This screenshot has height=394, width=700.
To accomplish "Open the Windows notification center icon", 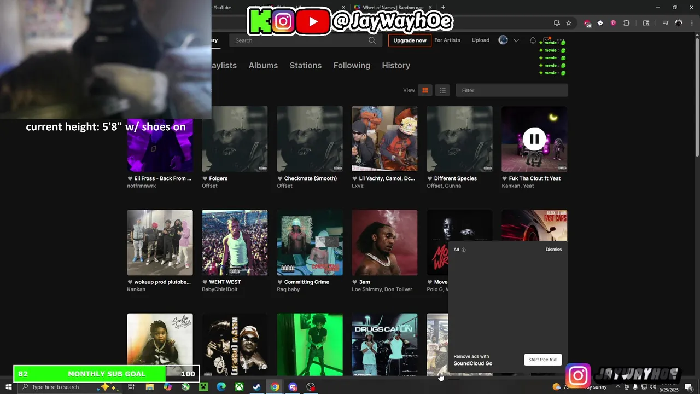I will [689, 387].
